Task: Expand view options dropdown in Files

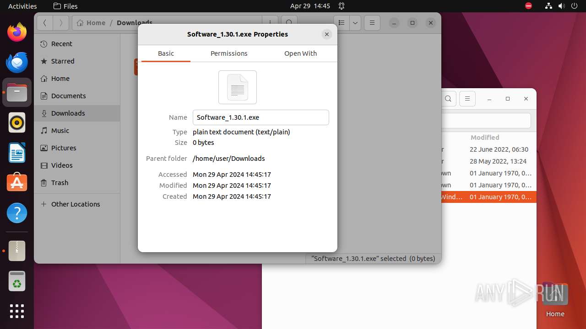Action: click(x=355, y=23)
